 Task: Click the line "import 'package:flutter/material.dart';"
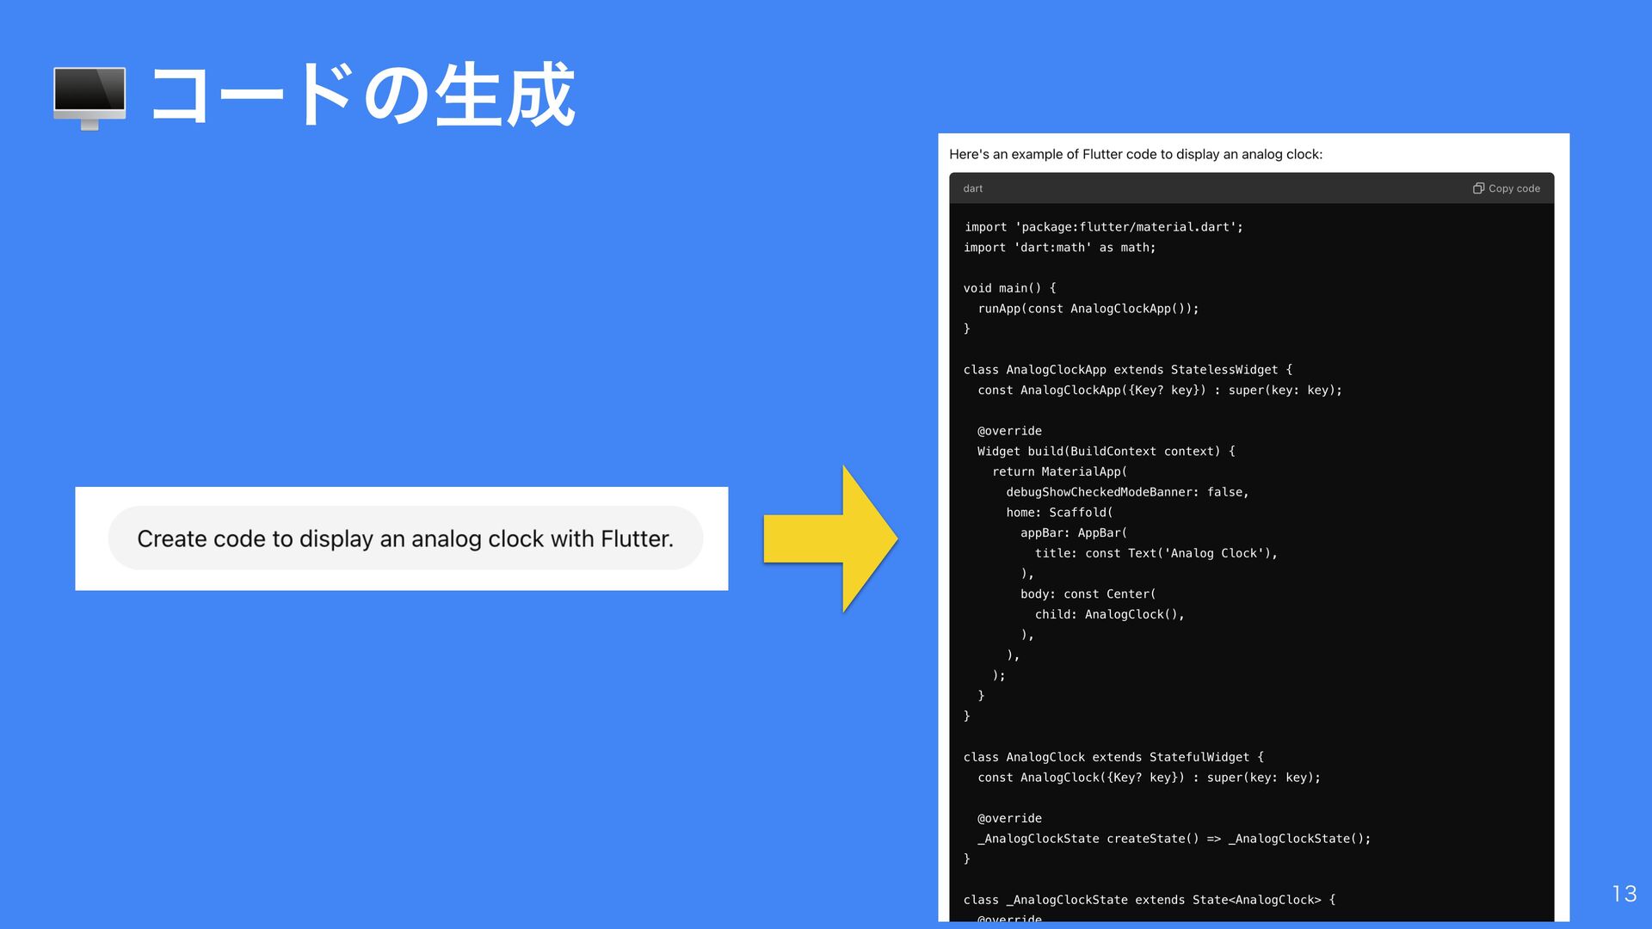(1103, 227)
